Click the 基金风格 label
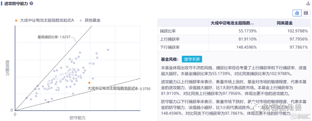 click(170, 59)
